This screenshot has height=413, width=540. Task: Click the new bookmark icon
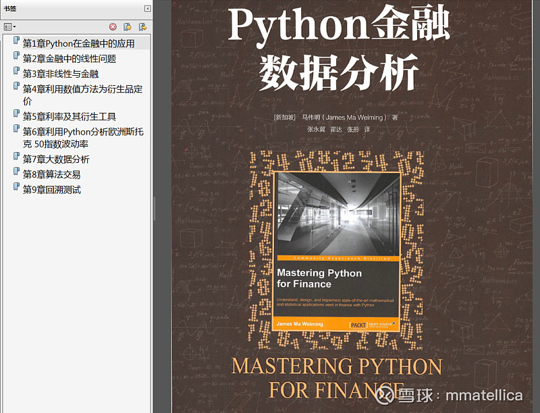coord(128,27)
